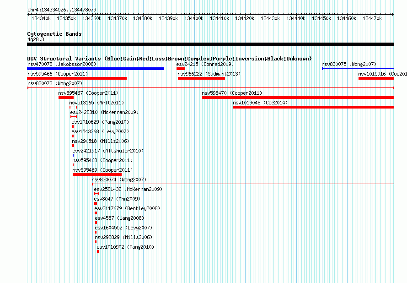The width and height of the screenshot is (407, 283).
Task: Select nsv830074 (Wong2007) label
Action: (119, 180)
